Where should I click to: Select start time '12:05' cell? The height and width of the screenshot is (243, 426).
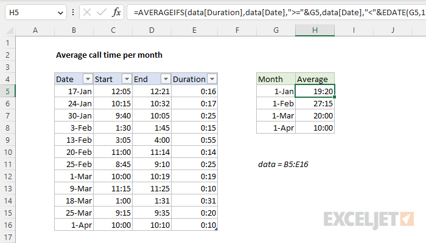(113, 91)
